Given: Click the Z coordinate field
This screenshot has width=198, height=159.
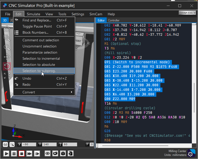Looking at the screenshot, I should (x=70, y=144).
